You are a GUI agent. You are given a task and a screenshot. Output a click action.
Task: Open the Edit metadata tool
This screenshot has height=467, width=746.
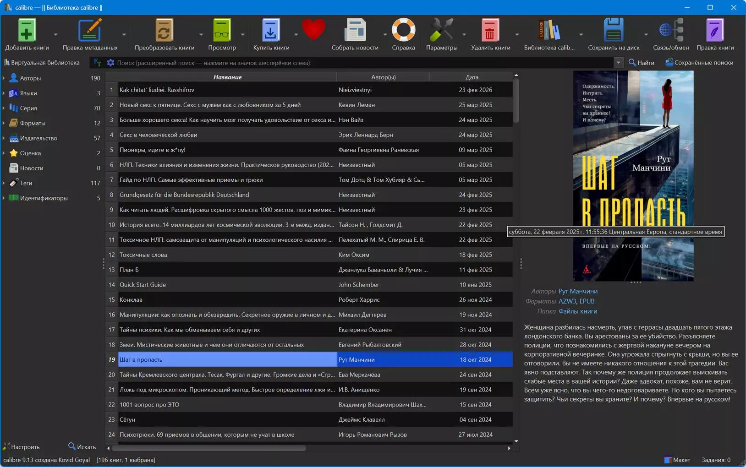(x=90, y=30)
